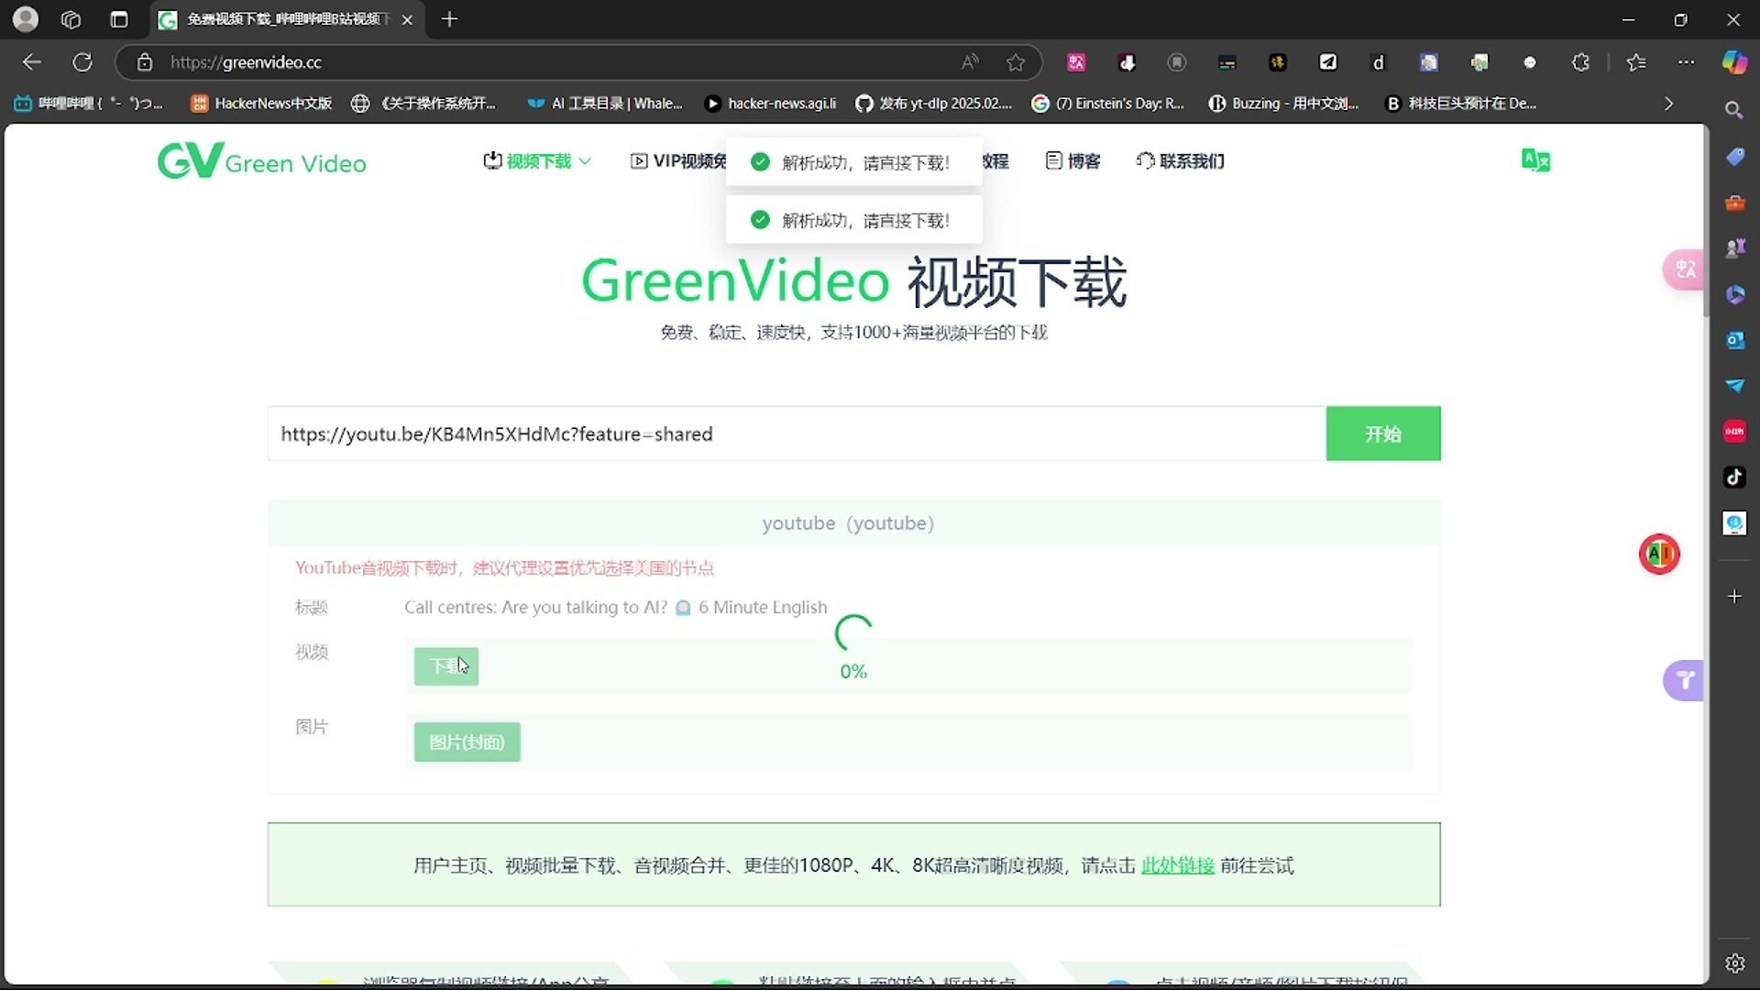The width and height of the screenshot is (1760, 990).
Task: Follow the 此处链接 hyperlink
Action: pyautogui.click(x=1177, y=865)
